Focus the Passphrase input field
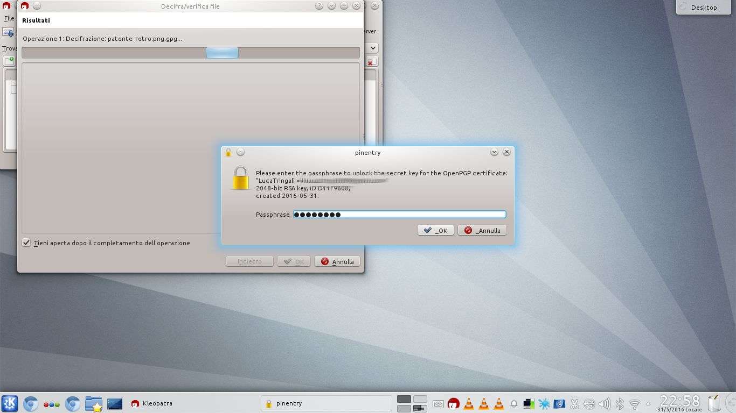Image resolution: width=736 pixels, height=413 pixels. click(x=399, y=215)
